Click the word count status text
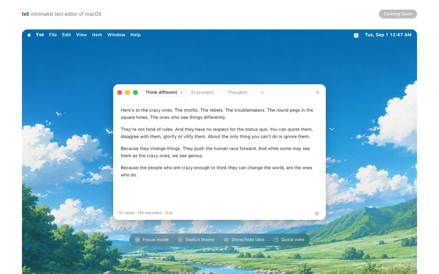This screenshot has height=274, width=439. (x=145, y=213)
